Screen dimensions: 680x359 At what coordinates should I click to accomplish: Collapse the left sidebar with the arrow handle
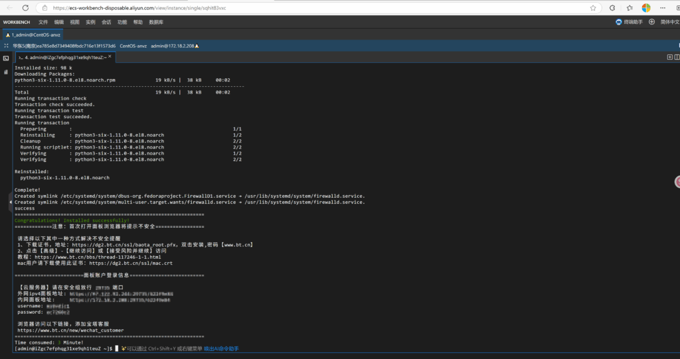click(x=11, y=202)
